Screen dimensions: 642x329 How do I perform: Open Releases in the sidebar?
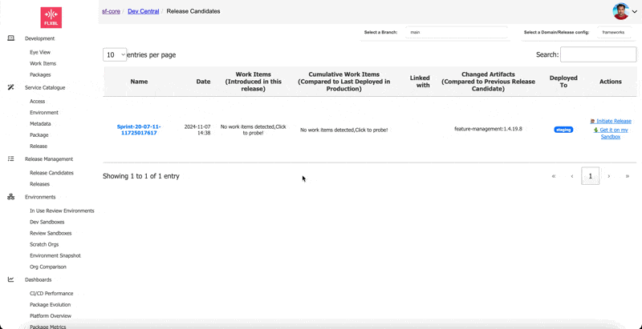(39, 184)
